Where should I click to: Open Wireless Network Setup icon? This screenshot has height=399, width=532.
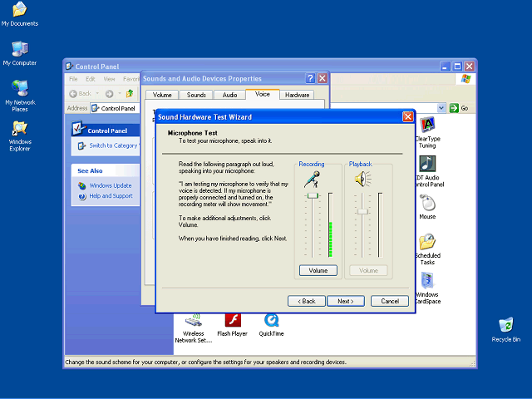194,328
